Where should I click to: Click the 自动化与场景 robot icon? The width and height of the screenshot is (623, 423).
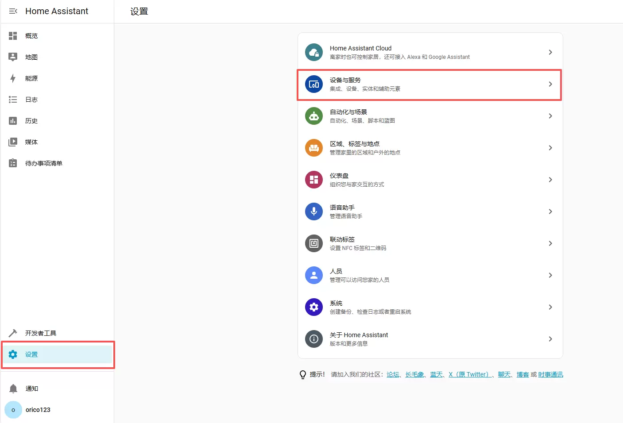[x=314, y=116]
